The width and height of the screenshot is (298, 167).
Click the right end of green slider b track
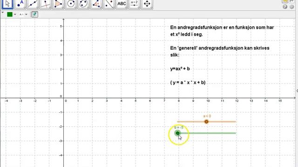click(x=236, y=133)
